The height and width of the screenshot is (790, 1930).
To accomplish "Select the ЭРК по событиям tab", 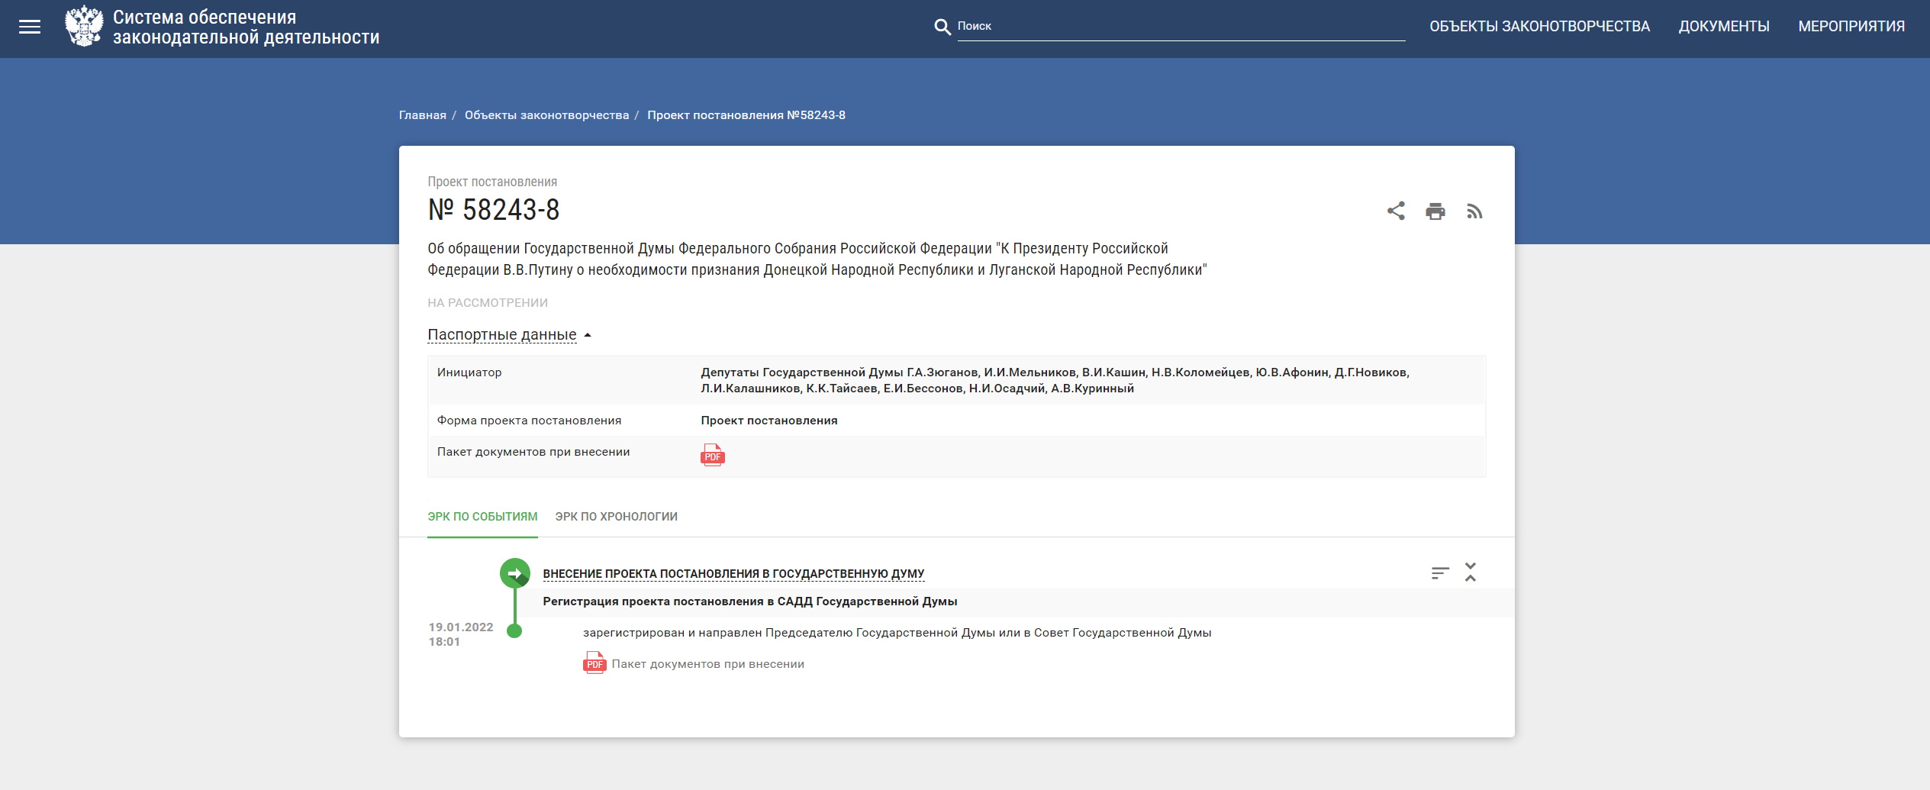I will (x=482, y=517).
